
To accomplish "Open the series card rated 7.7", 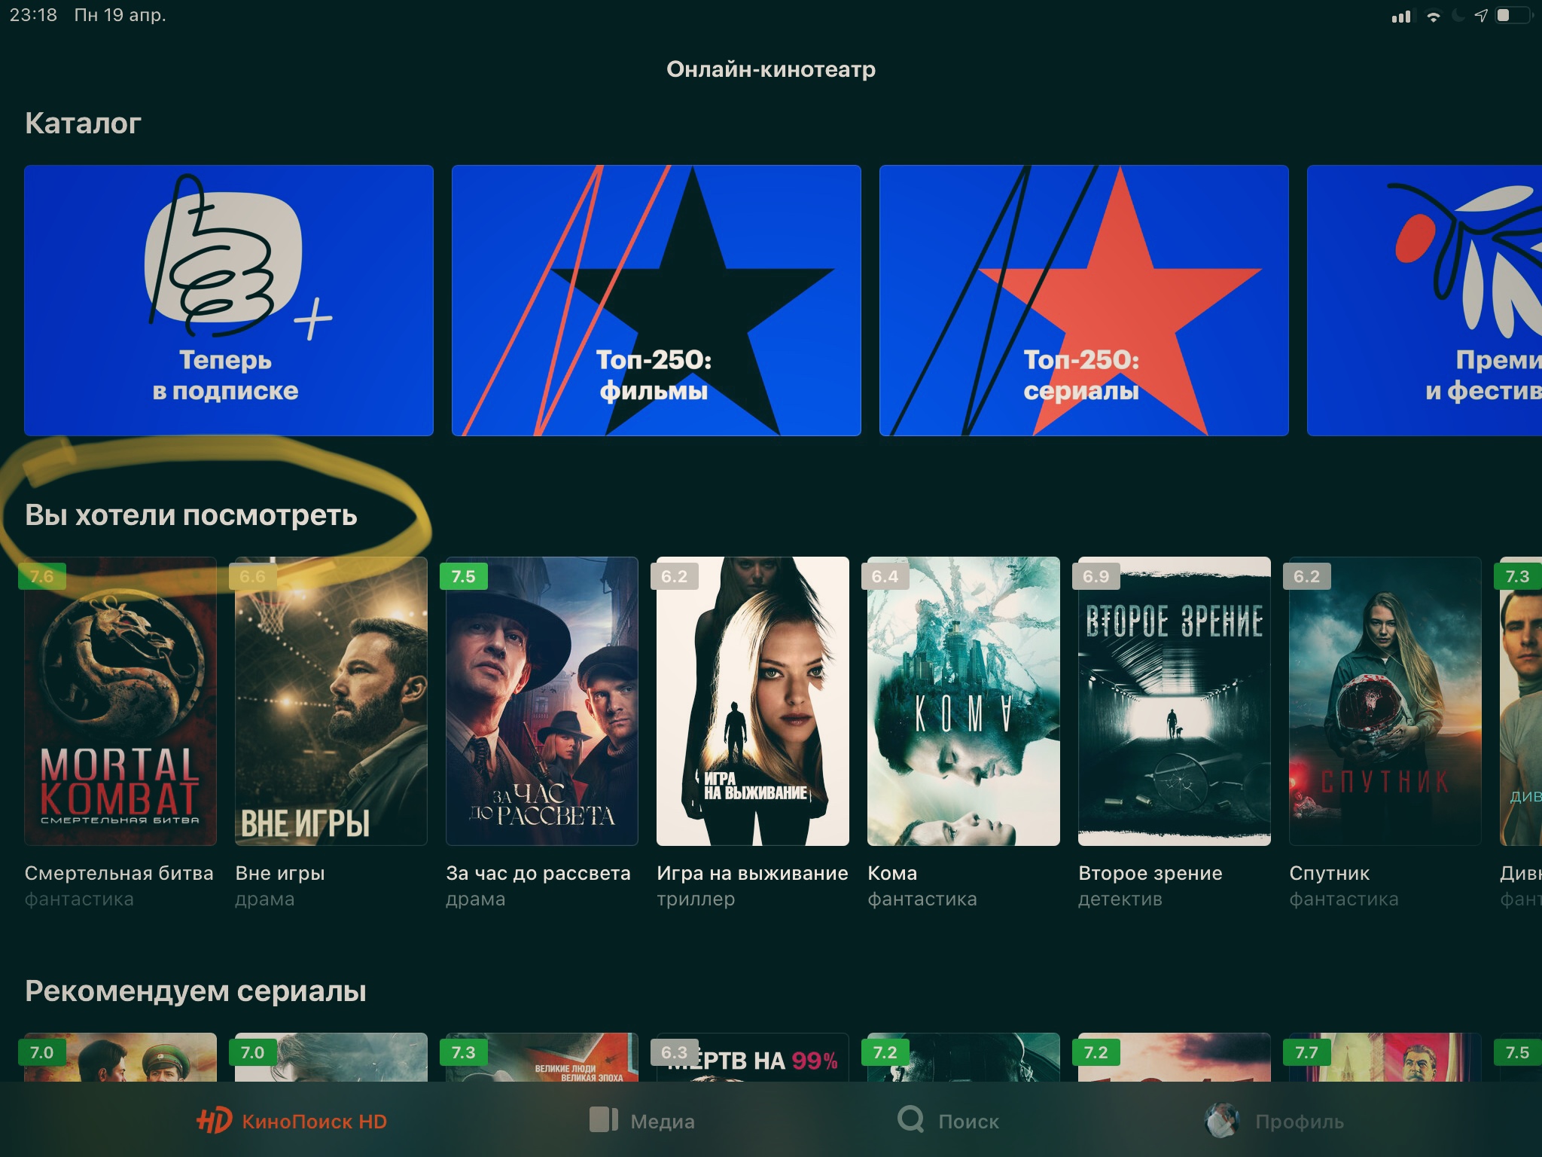I will pos(1385,1058).
